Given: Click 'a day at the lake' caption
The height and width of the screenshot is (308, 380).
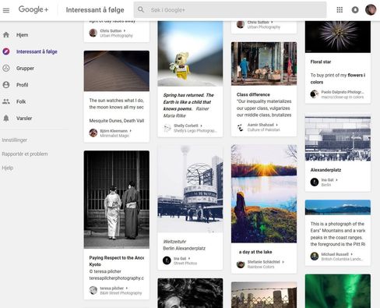Looking at the screenshot, I should point(255,252).
